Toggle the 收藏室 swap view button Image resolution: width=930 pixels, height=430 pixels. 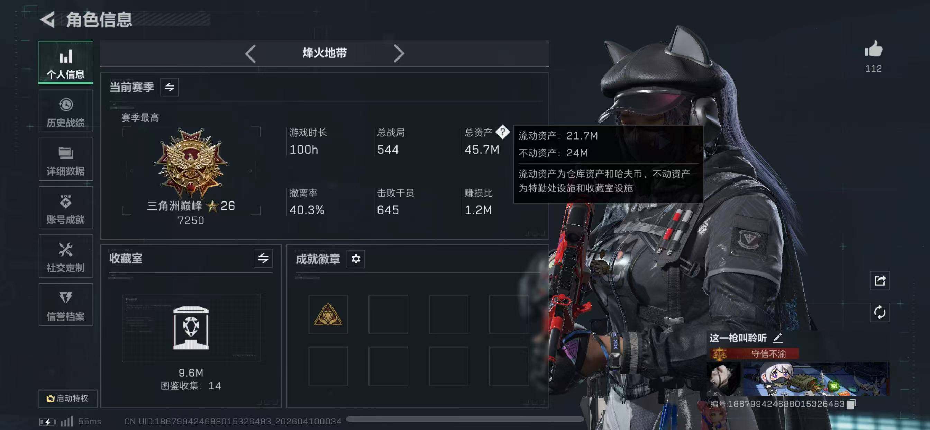click(263, 258)
